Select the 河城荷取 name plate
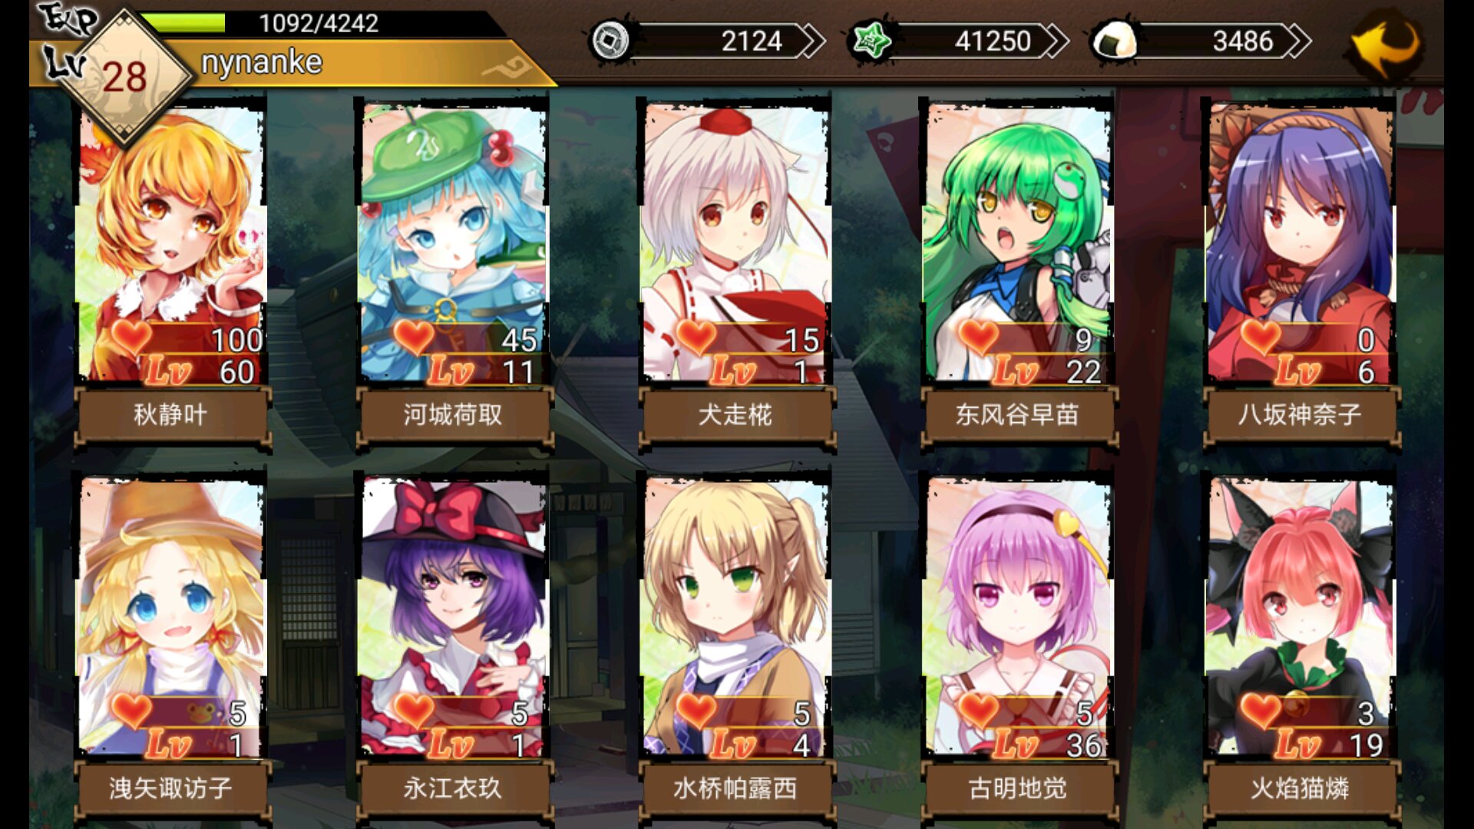The image size is (1474, 829). [453, 415]
